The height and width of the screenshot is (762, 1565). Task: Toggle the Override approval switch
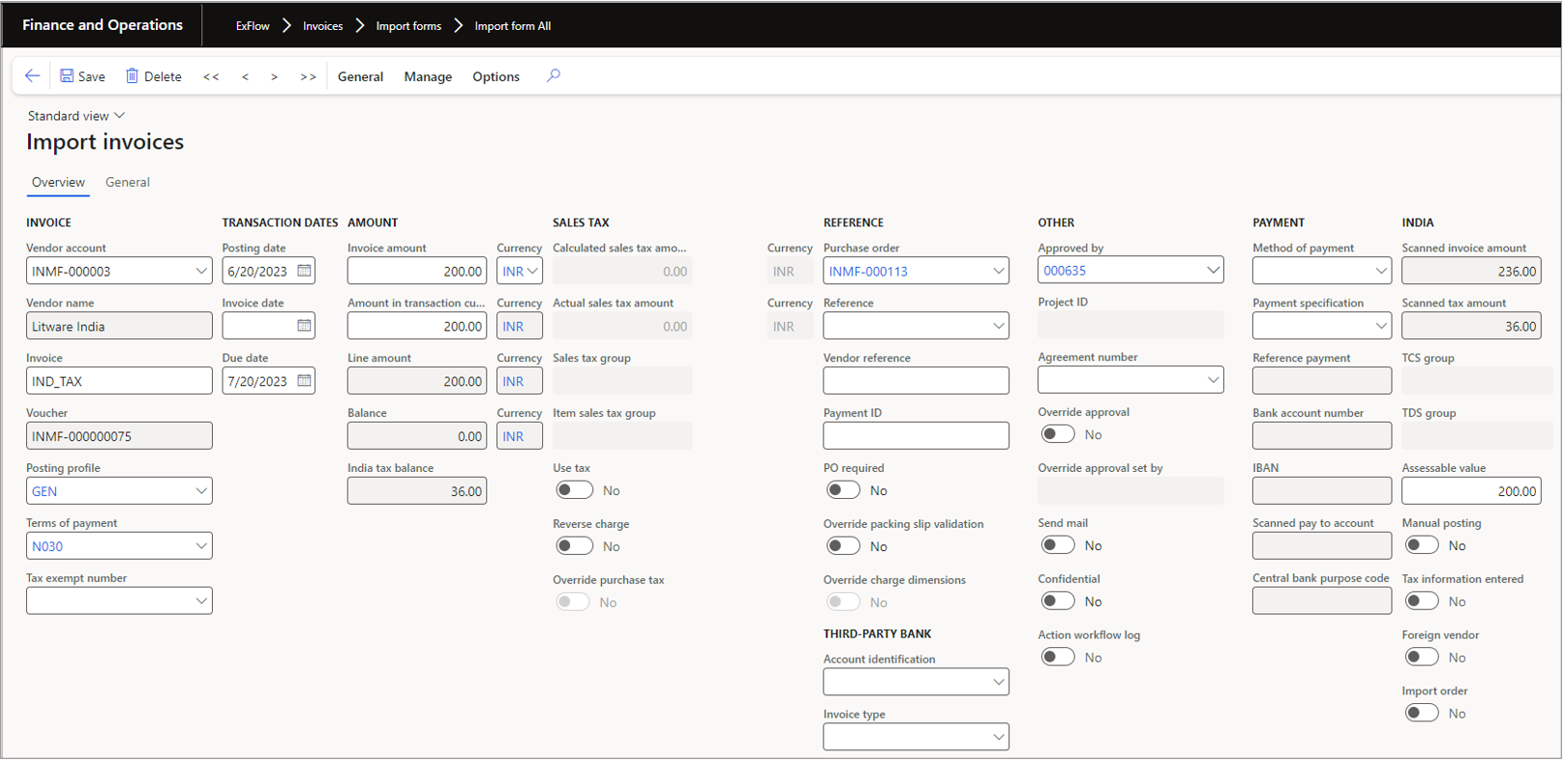1058,434
